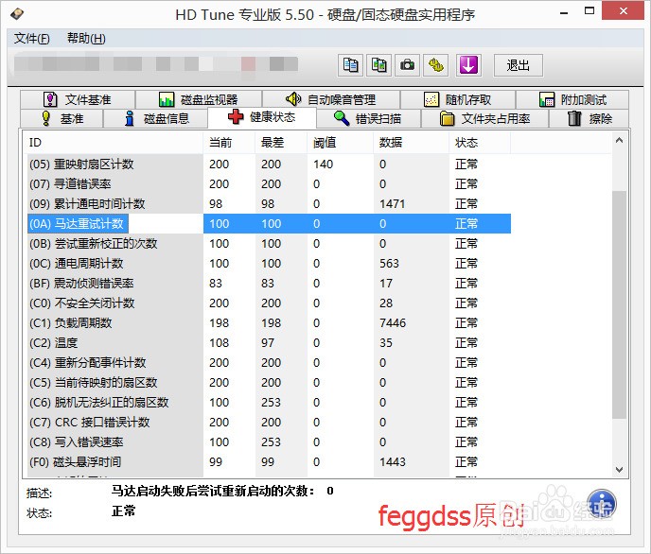Click the vertical scrollbar thumb
The width and height of the screenshot is (651, 554).
619,304
